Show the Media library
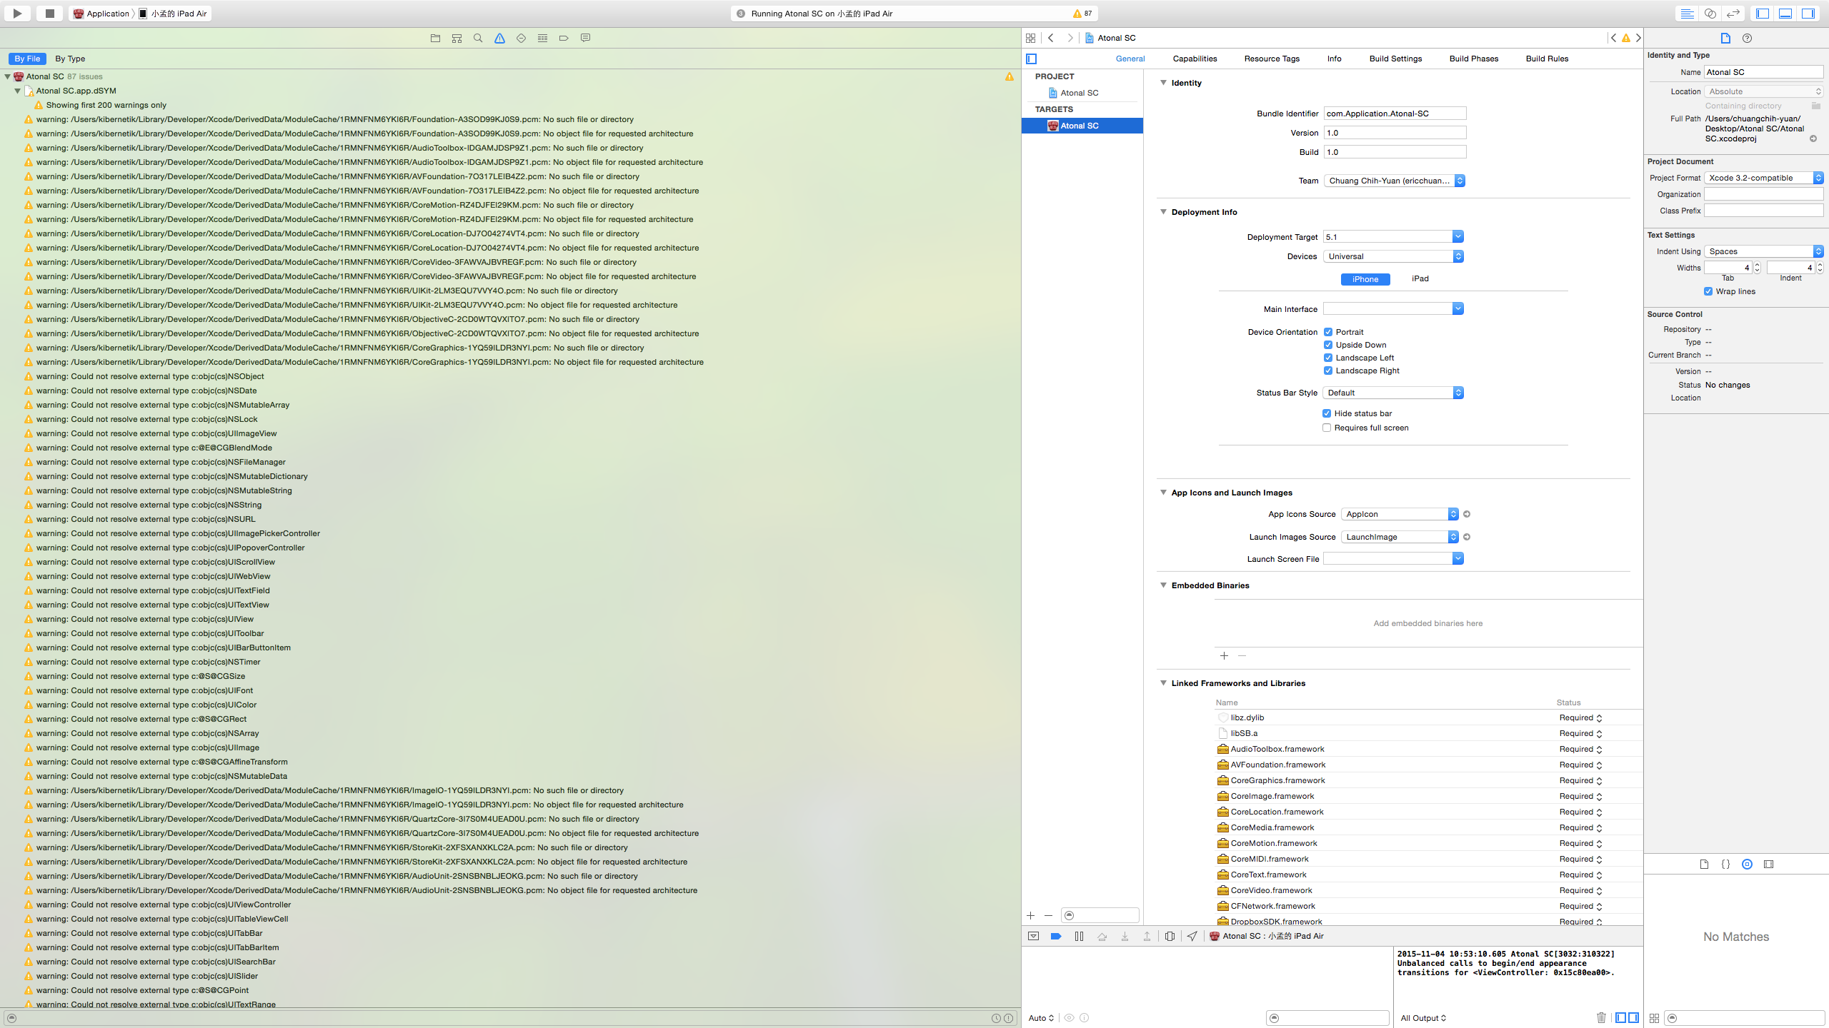The image size is (1829, 1028). click(x=1768, y=864)
